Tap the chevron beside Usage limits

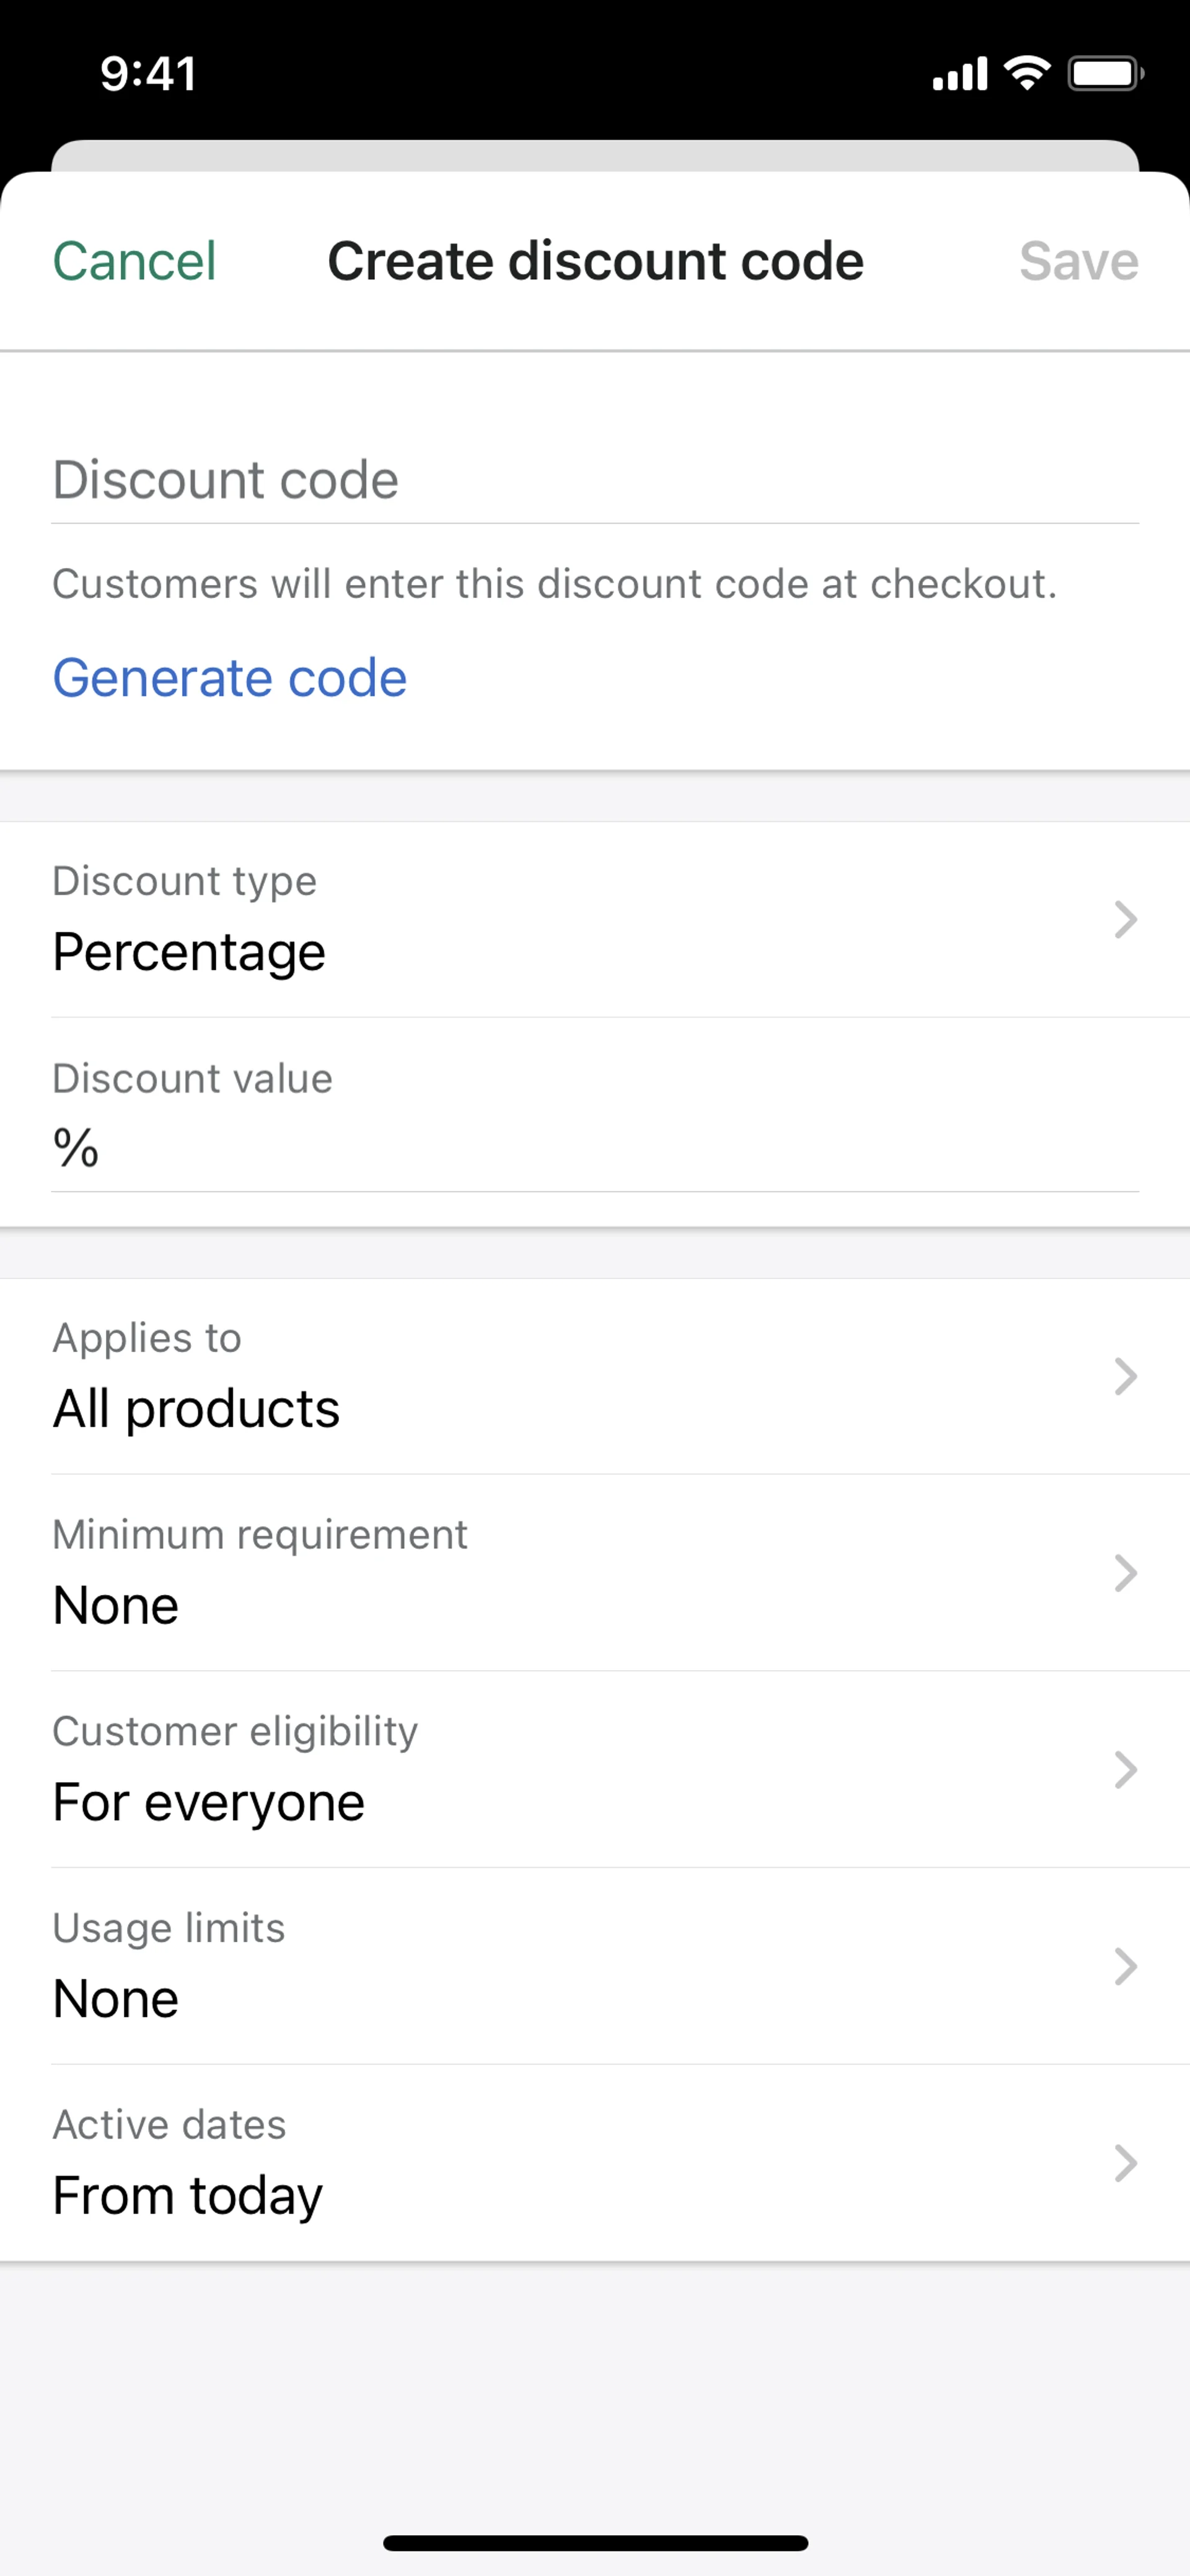[1125, 1966]
